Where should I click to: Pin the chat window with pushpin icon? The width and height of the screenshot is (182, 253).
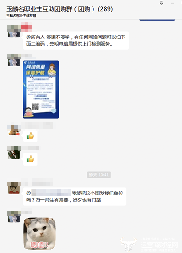(x=162, y=3)
